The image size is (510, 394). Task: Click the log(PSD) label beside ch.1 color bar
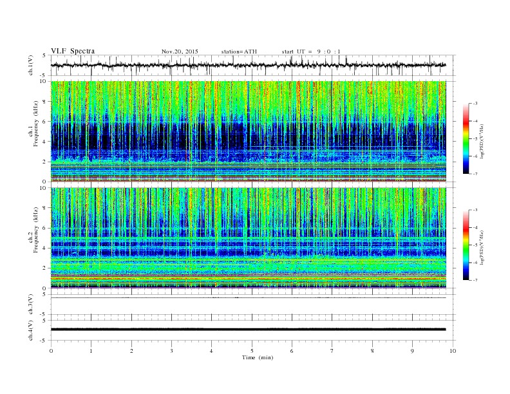click(x=482, y=142)
